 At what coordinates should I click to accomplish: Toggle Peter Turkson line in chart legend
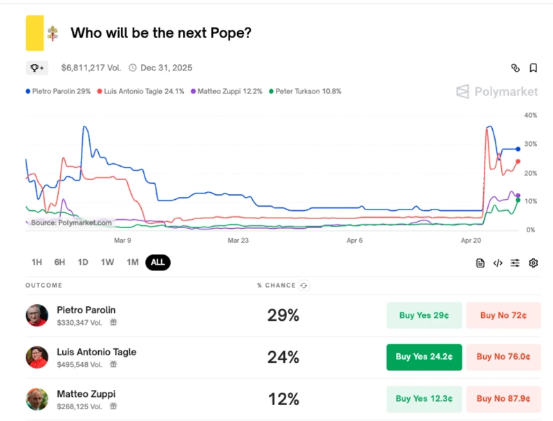(305, 91)
